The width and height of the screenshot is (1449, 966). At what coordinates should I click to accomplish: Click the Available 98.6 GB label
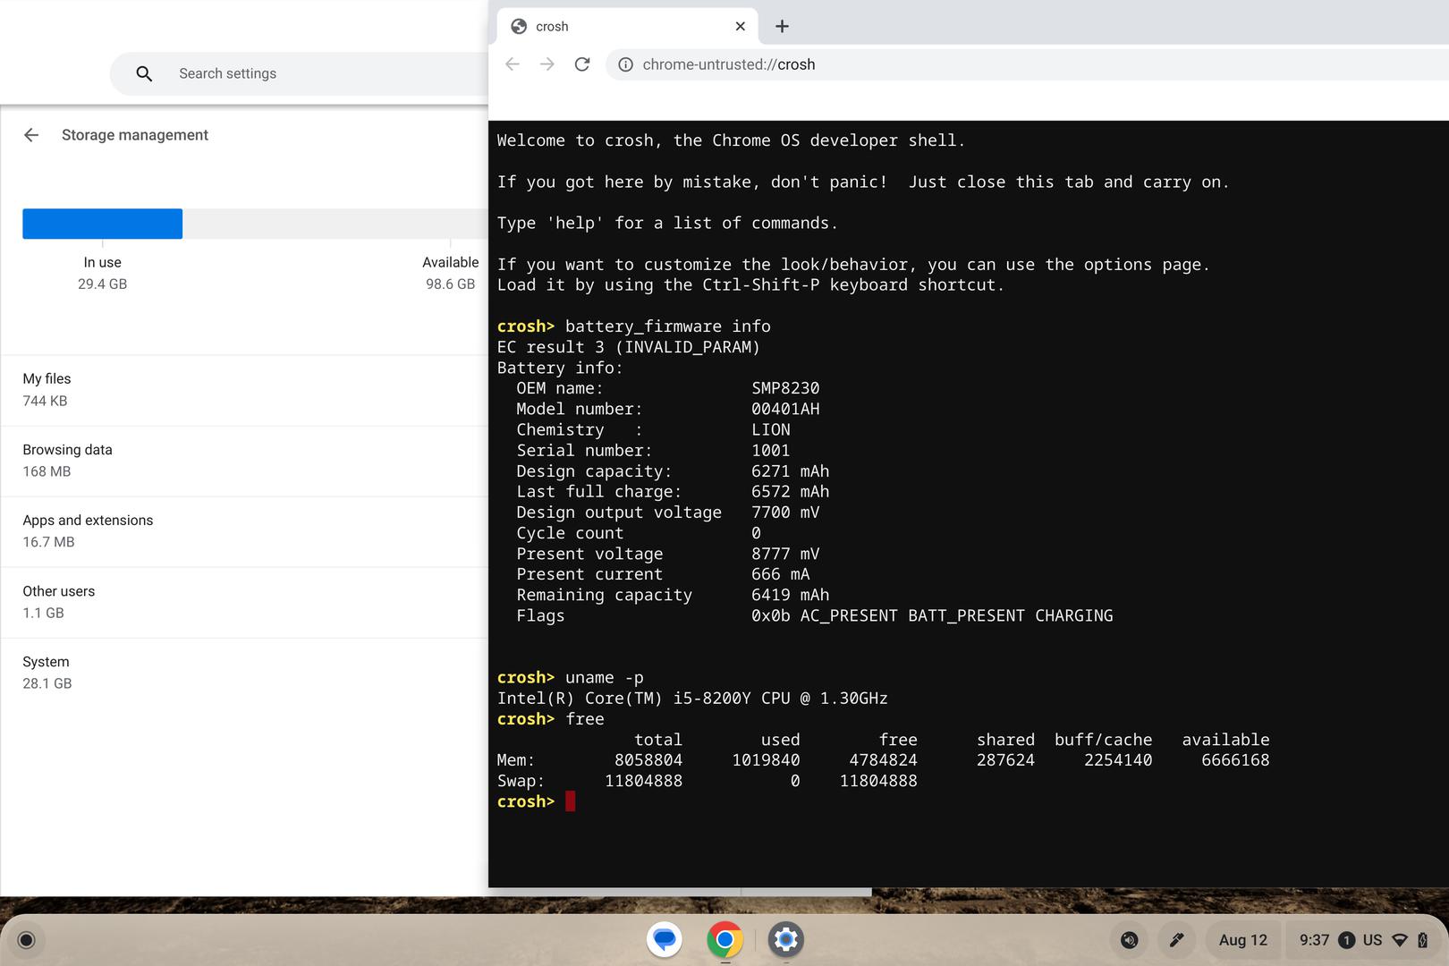451,273
